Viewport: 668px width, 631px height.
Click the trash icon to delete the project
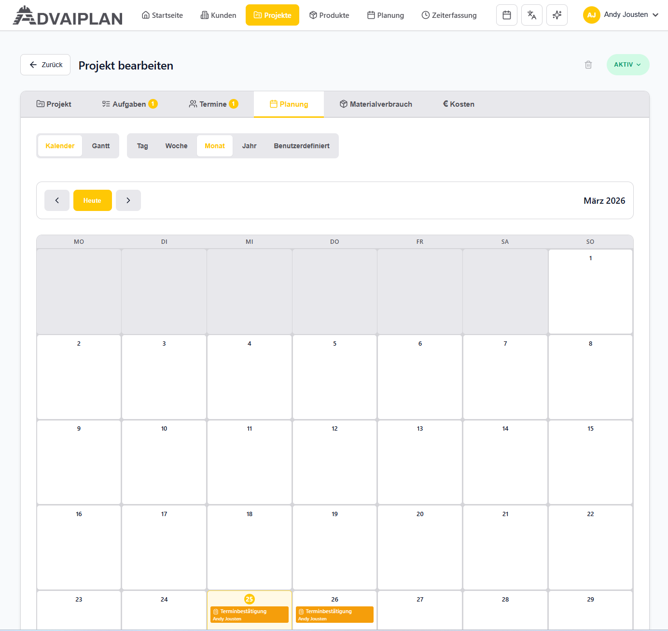[588, 64]
